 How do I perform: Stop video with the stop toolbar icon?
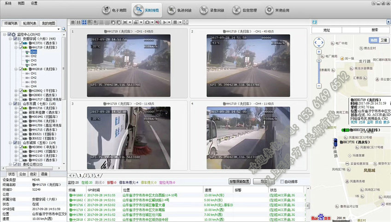point(175,22)
